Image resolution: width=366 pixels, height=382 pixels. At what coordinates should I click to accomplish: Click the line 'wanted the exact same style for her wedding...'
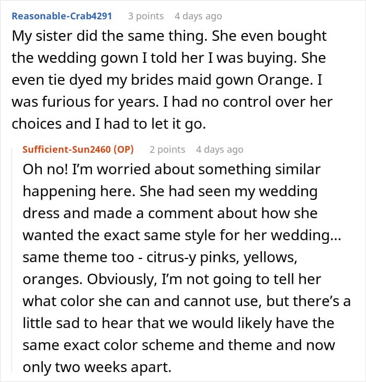(182, 235)
